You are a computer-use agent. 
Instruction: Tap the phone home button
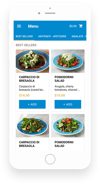[x=50, y=159]
